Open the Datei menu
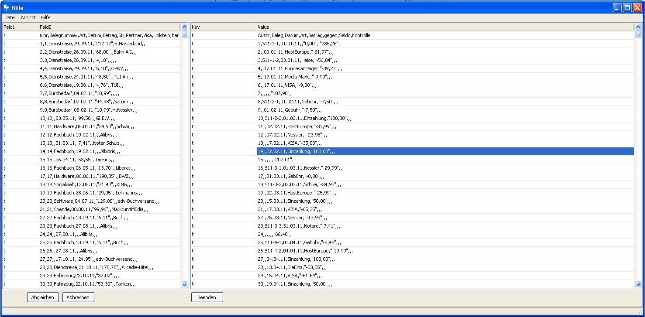This screenshot has width=645, height=317. click(x=10, y=17)
